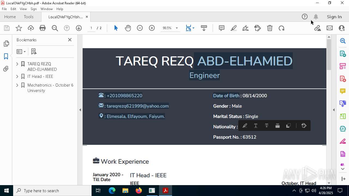Zoom out with minus icon
This screenshot has width=349, height=196.
pos(140,28)
